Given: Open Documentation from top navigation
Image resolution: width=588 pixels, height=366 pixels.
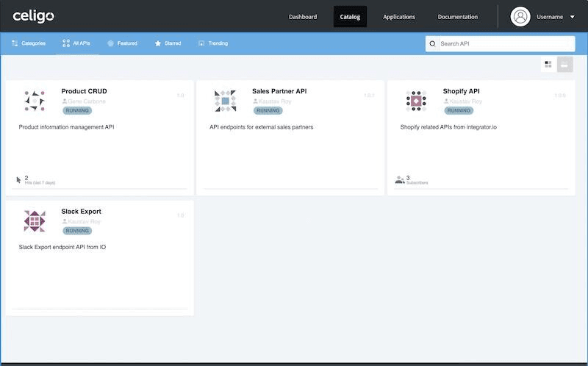Looking at the screenshot, I should pyautogui.click(x=457, y=17).
